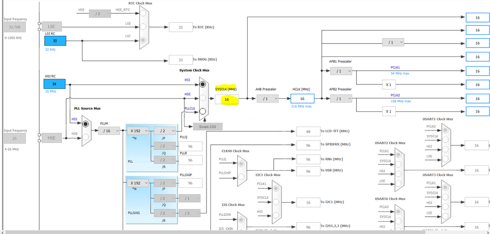Open the APB1 Prescaler dropdown
490x234 pixels.
point(341,71)
